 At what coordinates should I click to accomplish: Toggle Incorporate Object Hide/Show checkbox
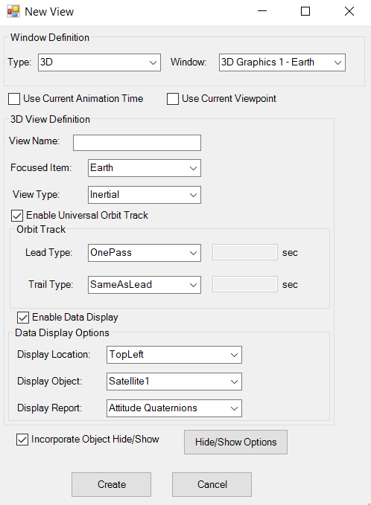tap(22, 440)
